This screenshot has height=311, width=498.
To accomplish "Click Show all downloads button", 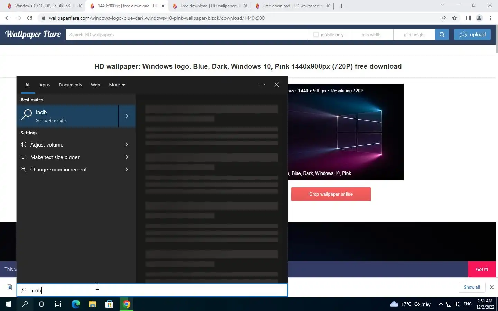I will [472, 287].
